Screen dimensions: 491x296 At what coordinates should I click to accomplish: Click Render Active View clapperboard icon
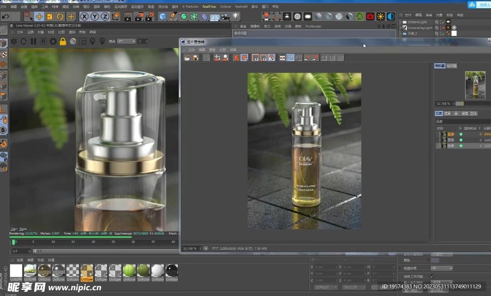(x=128, y=17)
